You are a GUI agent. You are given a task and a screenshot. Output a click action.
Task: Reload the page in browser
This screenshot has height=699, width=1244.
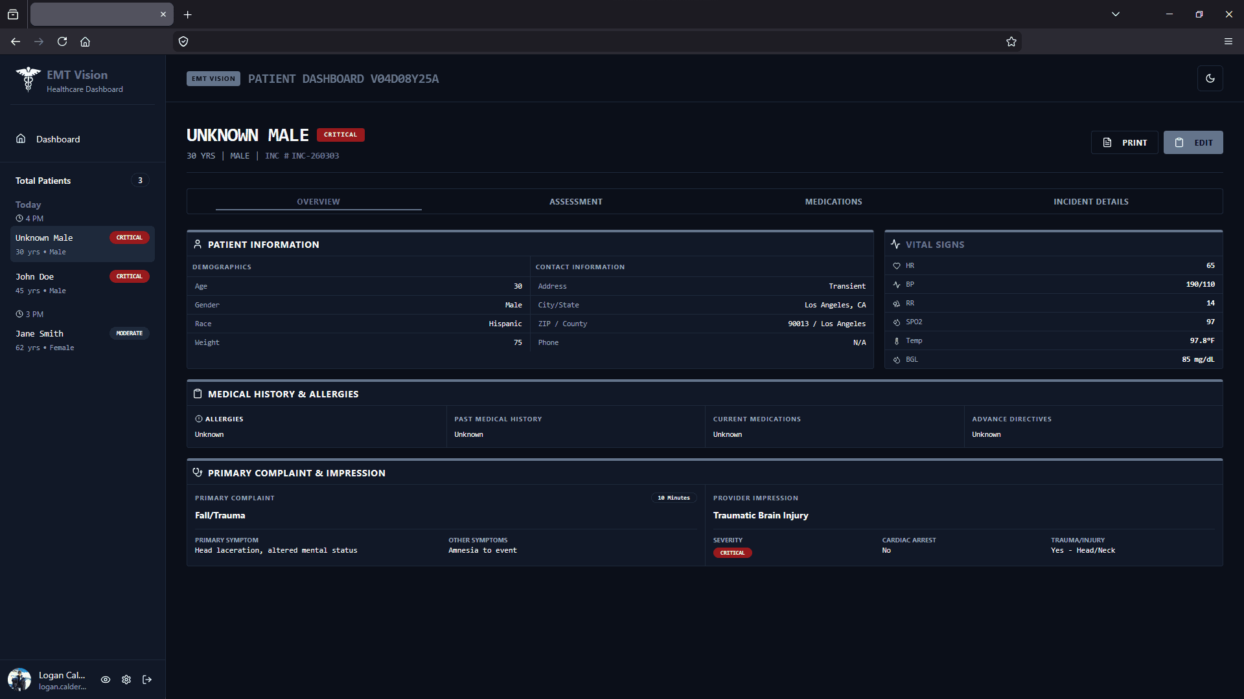pos(62,41)
